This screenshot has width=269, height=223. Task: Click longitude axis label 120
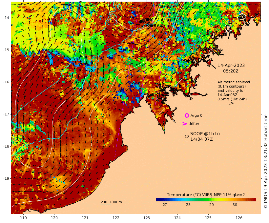point(54,218)
